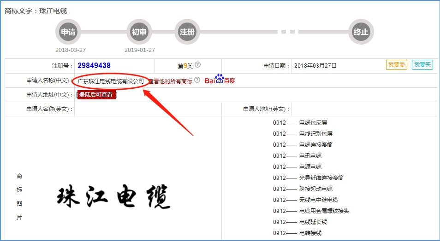440x241 pixels.
Task: Select the 无线电中继电缆 goods item
Action: click(x=318, y=200)
